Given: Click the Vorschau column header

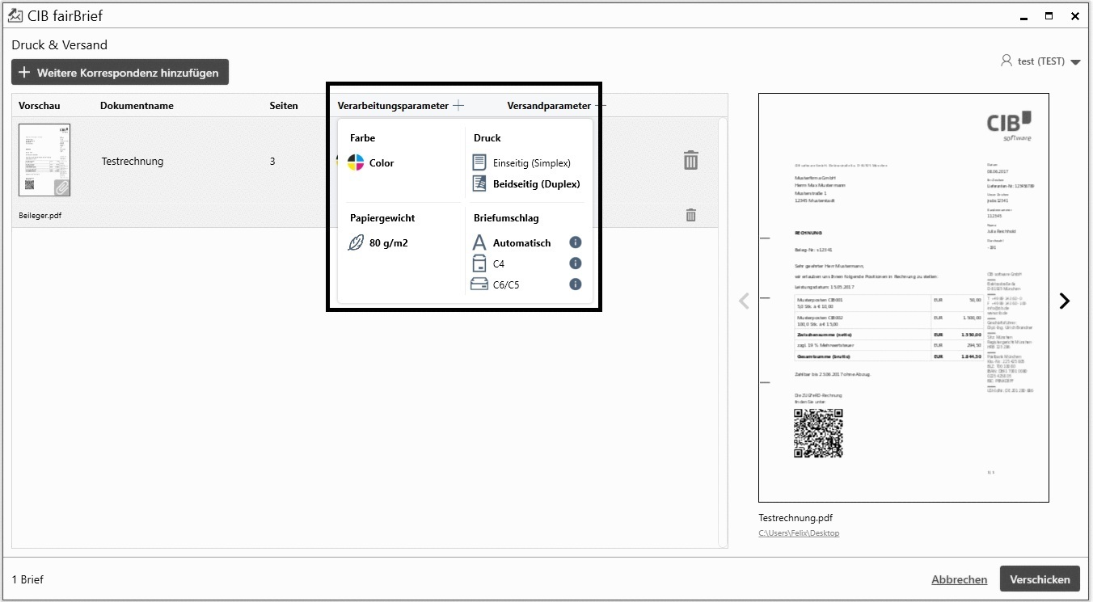Looking at the screenshot, I should [x=40, y=106].
